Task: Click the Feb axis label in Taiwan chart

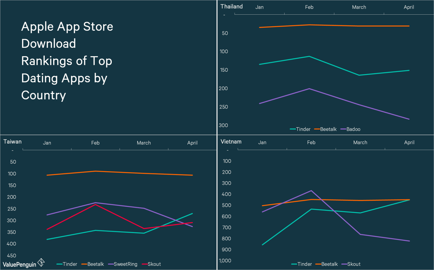Action: [x=95, y=143]
